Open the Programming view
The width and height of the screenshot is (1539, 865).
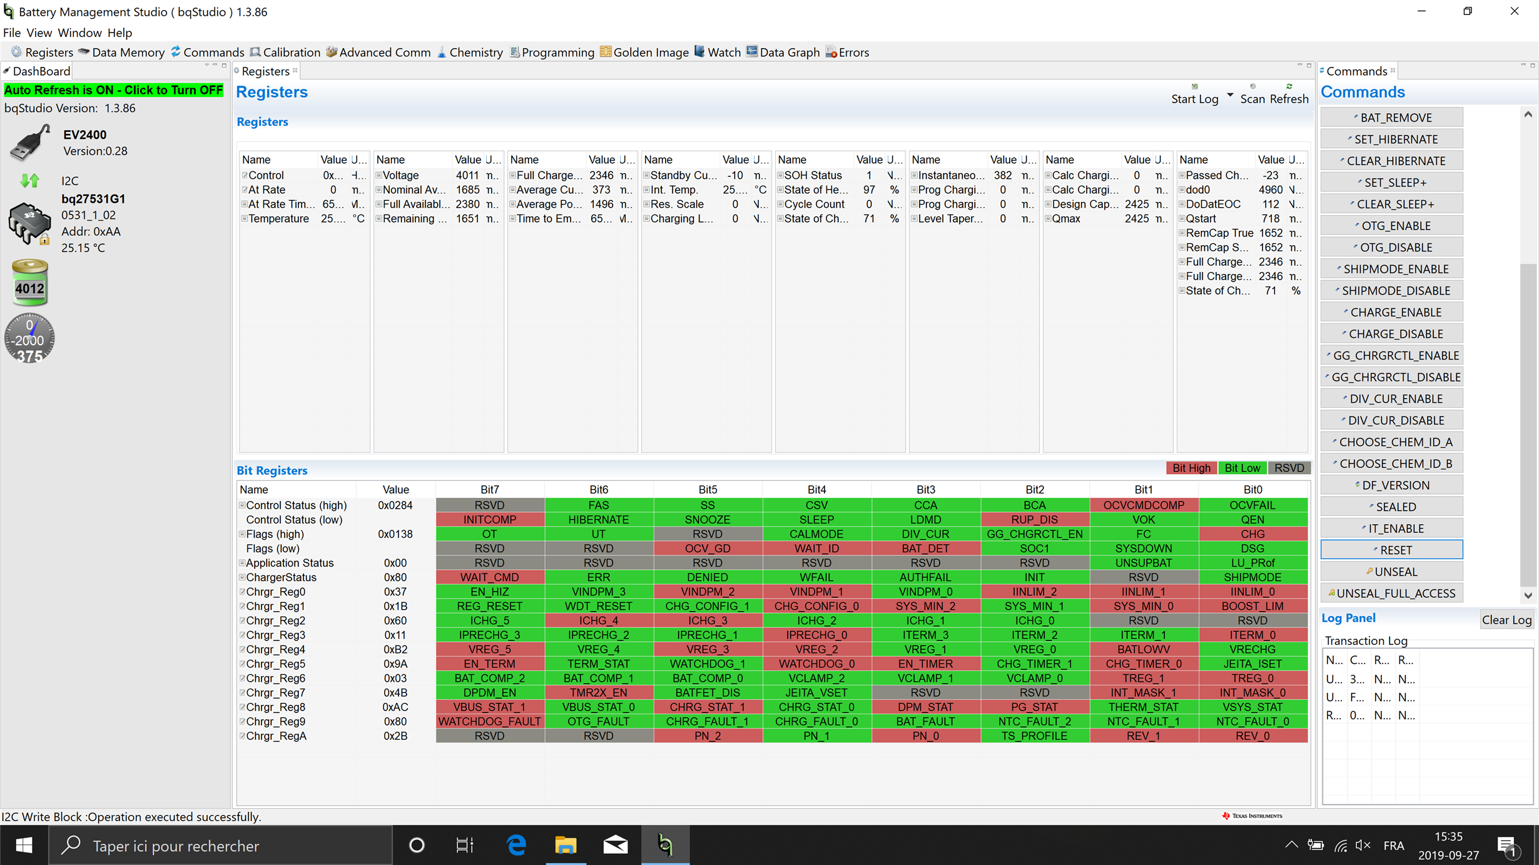click(x=551, y=53)
